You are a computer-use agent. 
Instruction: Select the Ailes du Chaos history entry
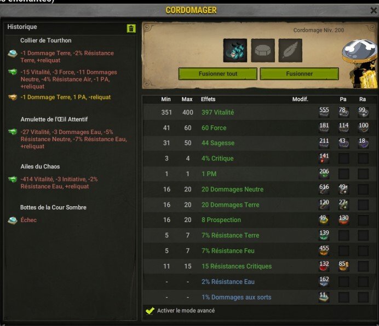point(40,166)
